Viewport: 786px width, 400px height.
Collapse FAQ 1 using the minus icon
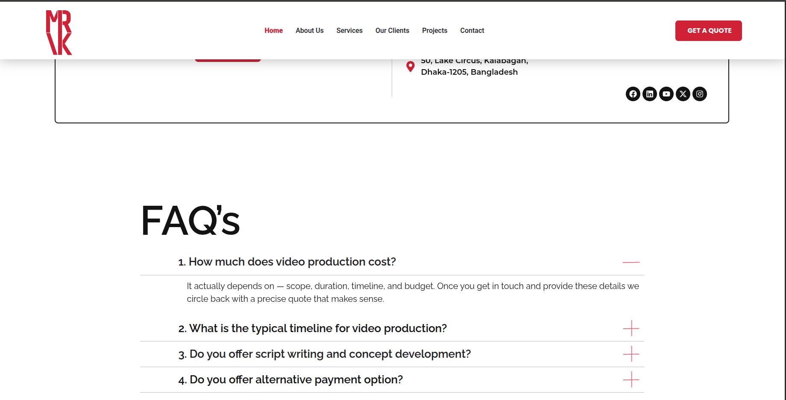point(631,262)
